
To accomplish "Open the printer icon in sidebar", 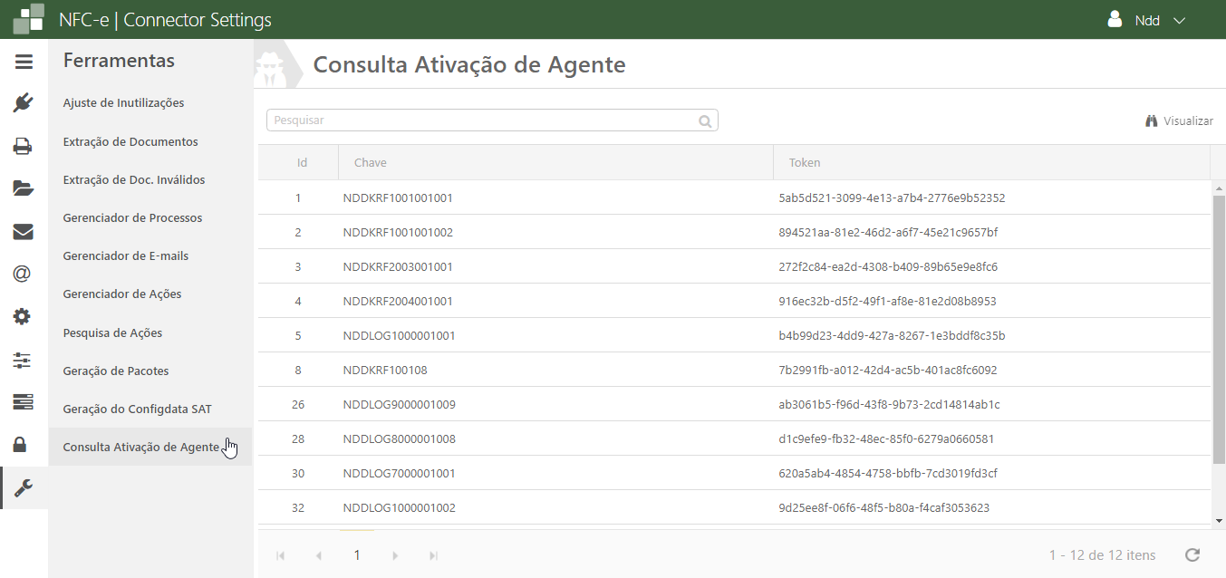I will [24, 146].
